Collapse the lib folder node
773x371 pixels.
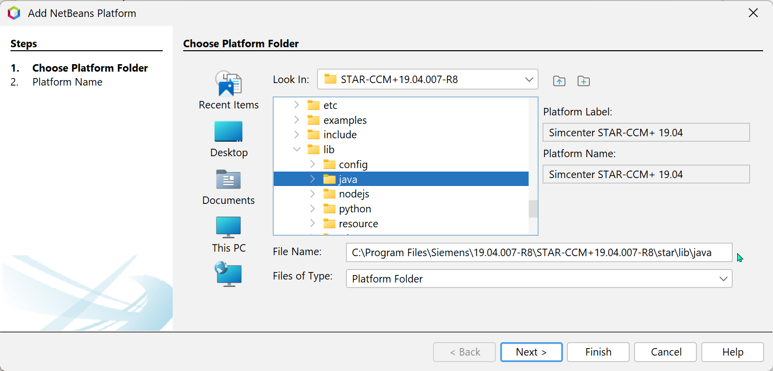coord(297,150)
